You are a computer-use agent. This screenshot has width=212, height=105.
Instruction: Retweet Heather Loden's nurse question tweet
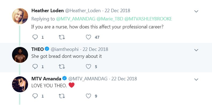pyautogui.click(x=62, y=37)
